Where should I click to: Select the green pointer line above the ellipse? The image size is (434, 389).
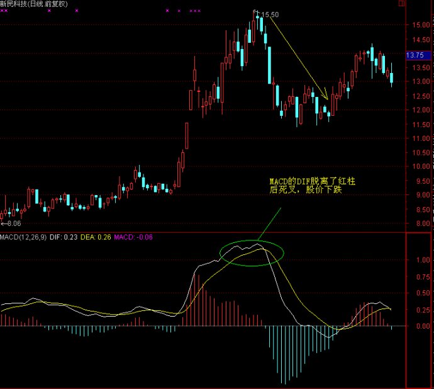point(269,223)
